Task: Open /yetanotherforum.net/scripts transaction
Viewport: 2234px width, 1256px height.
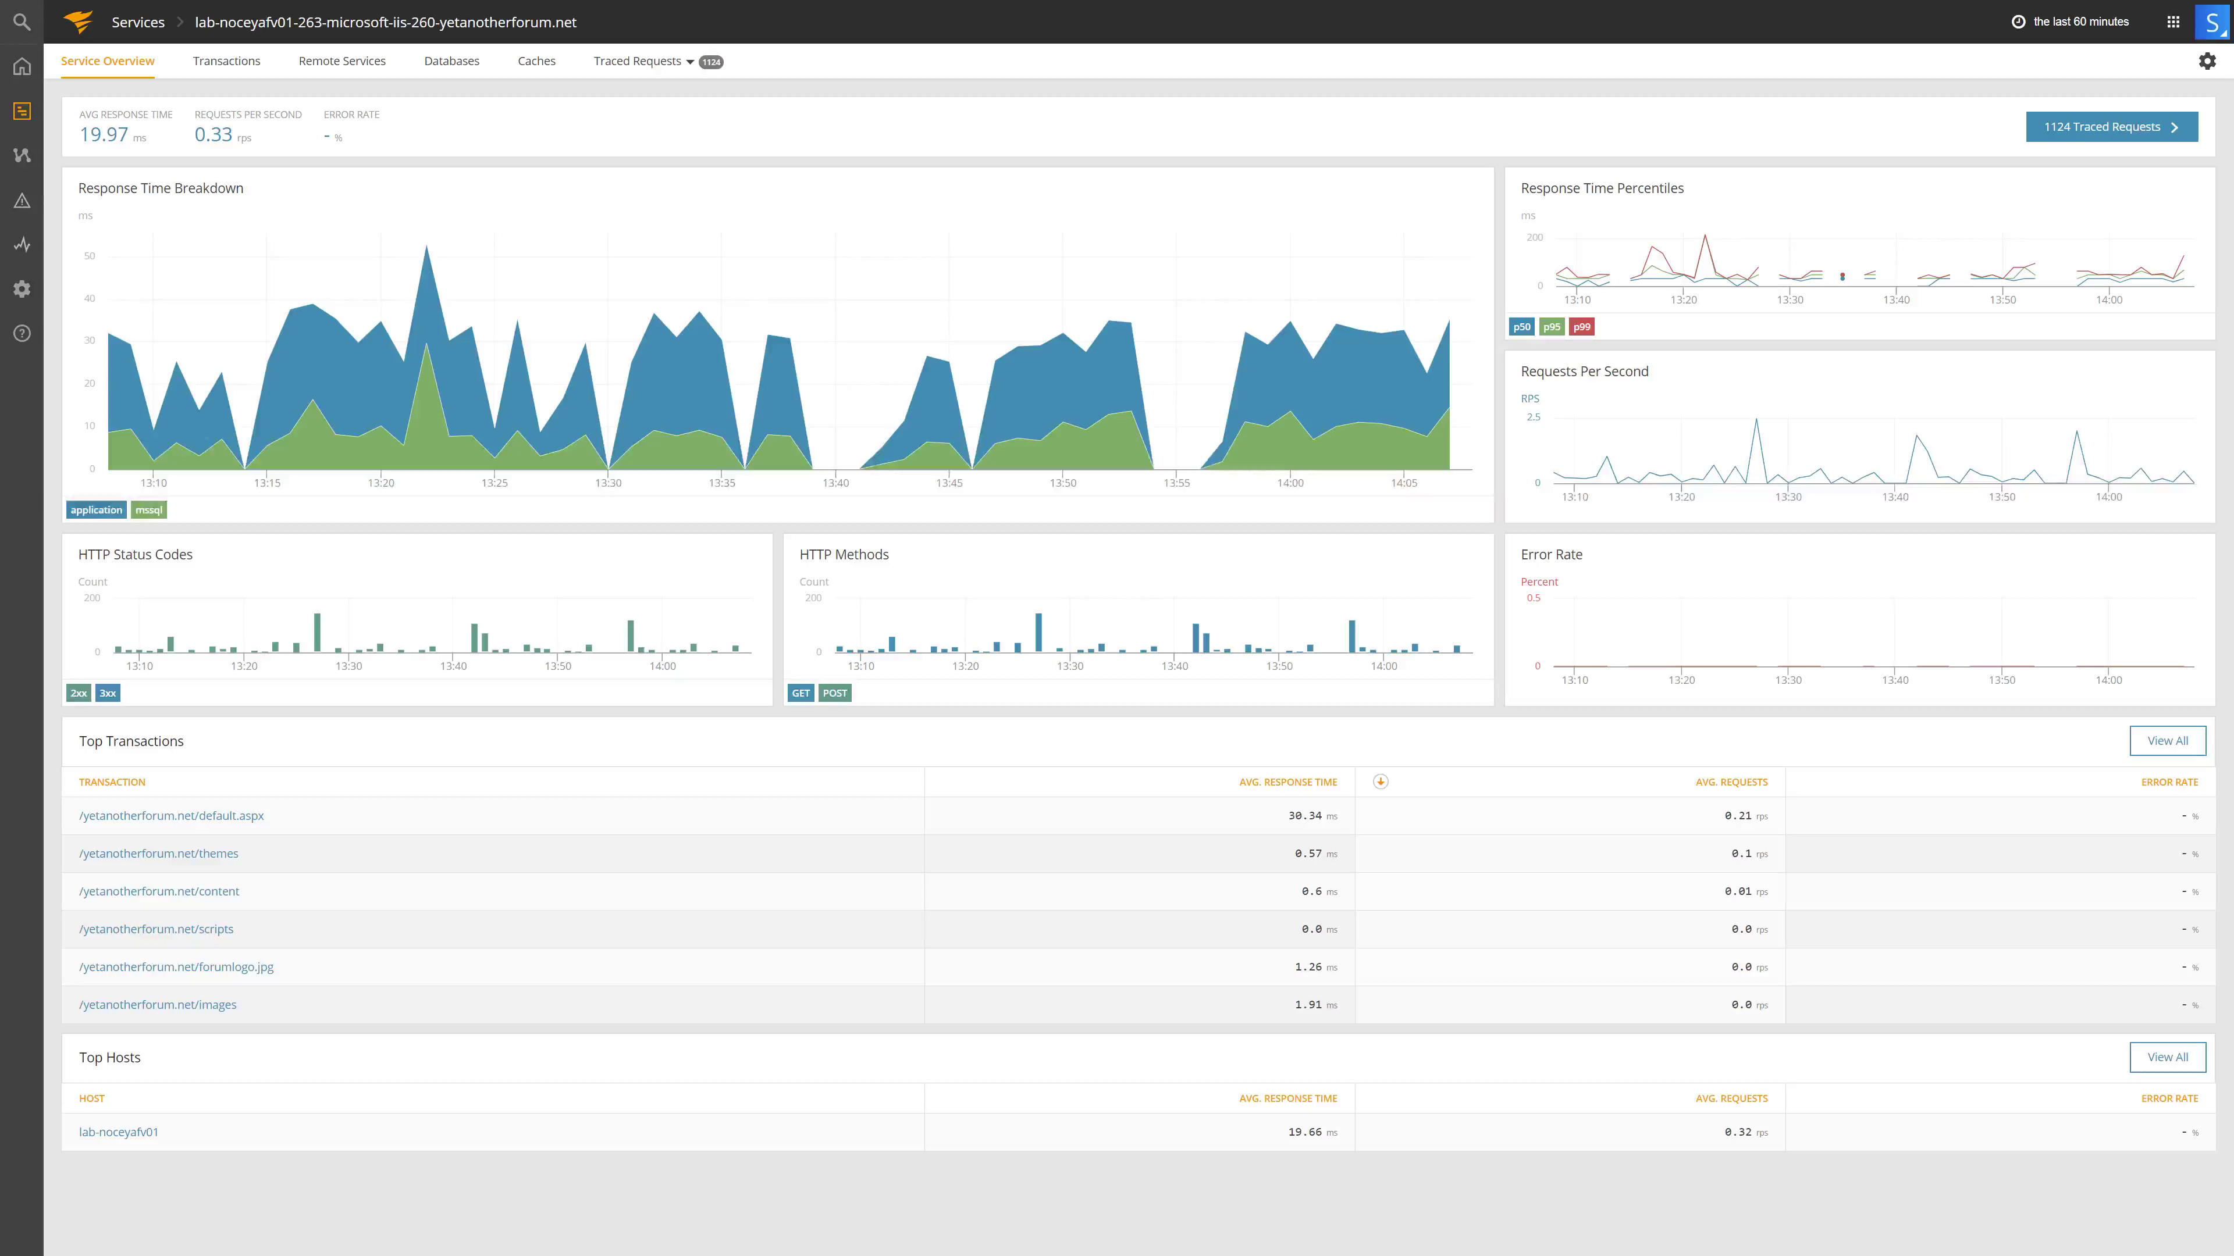Action: point(156,929)
